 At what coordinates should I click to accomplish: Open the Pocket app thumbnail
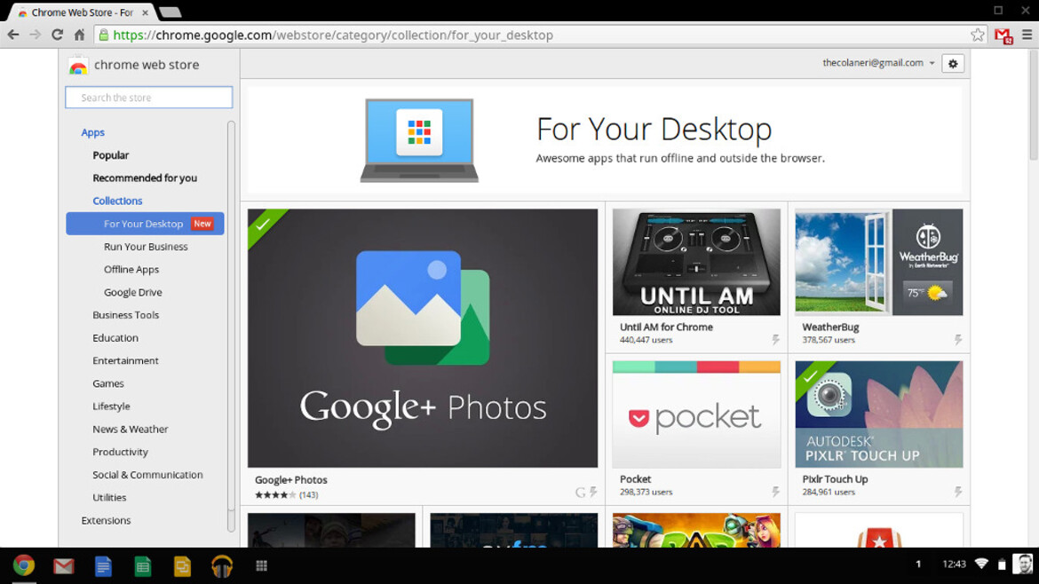click(x=696, y=414)
